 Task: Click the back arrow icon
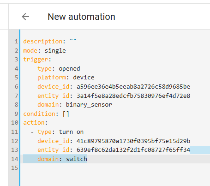pos(25,17)
